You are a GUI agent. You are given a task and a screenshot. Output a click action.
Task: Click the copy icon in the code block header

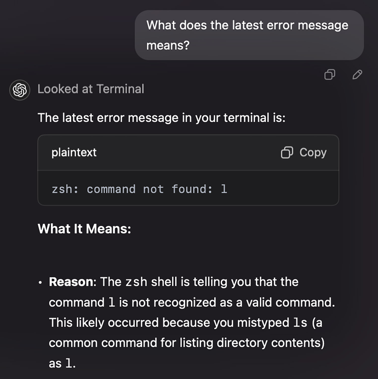[287, 152]
